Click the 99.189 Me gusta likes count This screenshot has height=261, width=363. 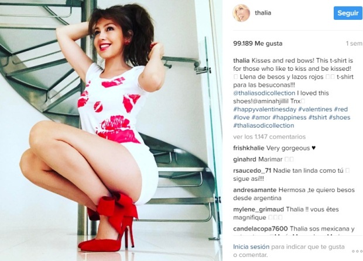[258, 43]
